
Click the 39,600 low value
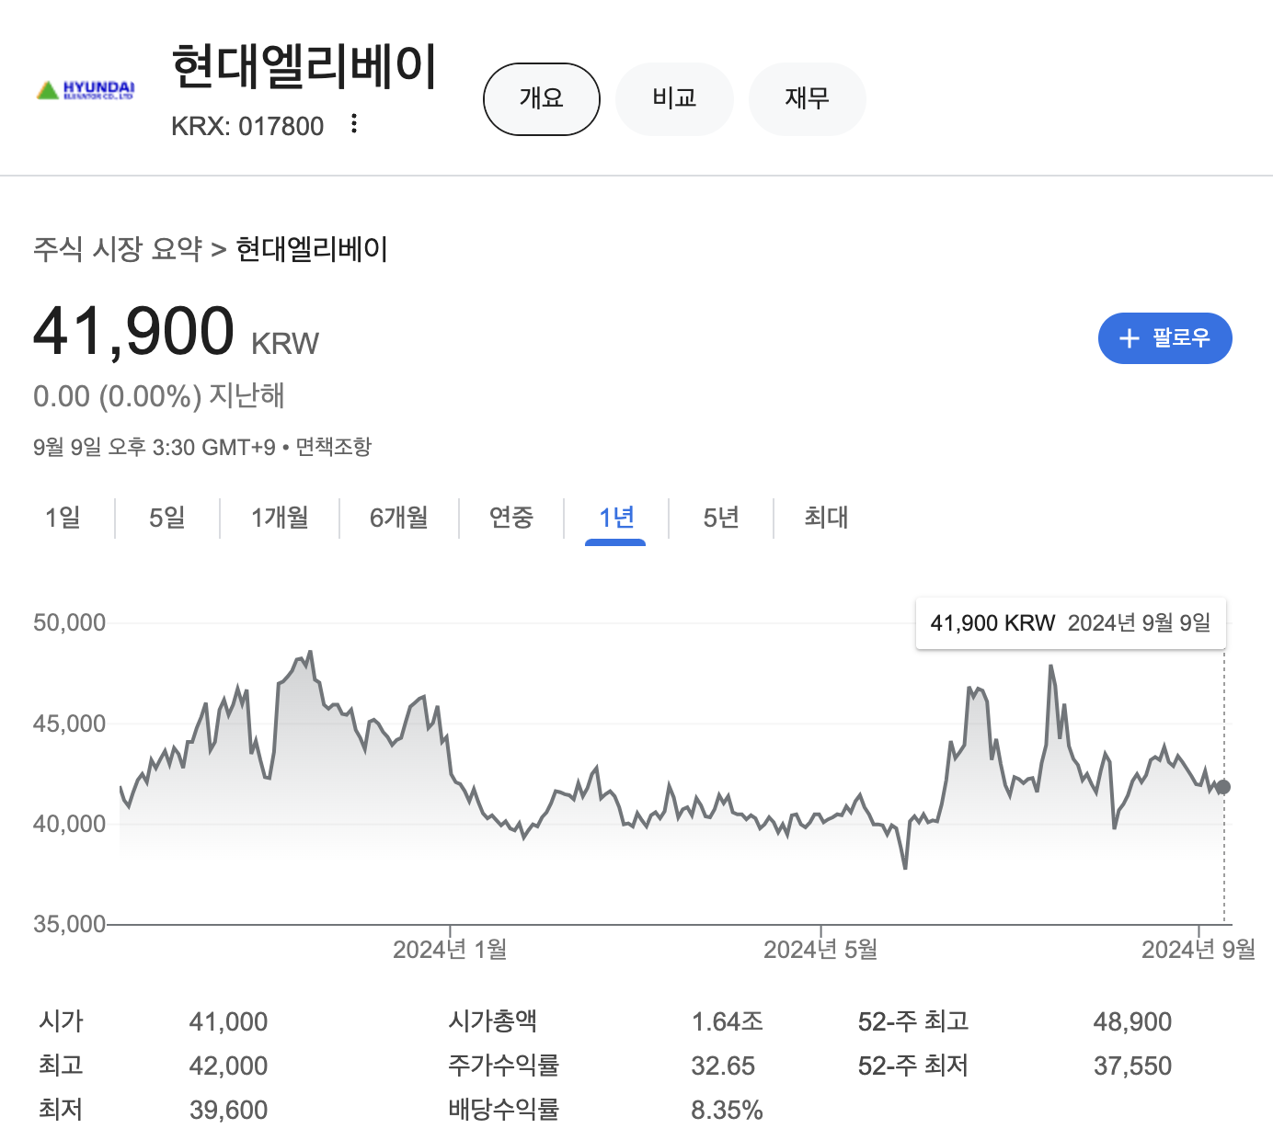pyautogui.click(x=228, y=1111)
